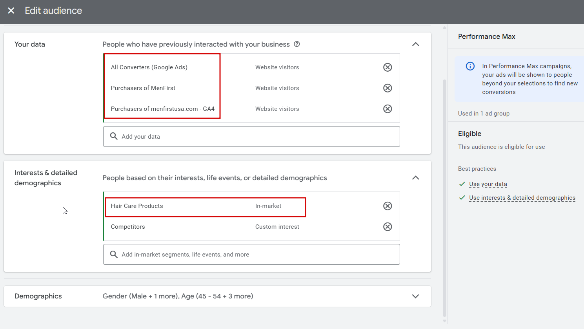Click the info icon in Performance Max notice

tap(470, 66)
